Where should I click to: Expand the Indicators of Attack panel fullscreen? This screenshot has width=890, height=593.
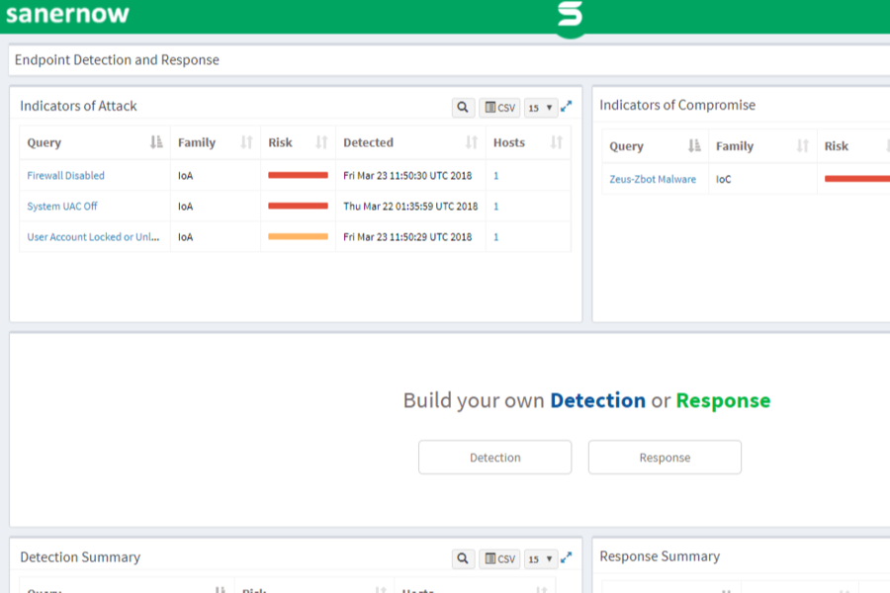566,107
